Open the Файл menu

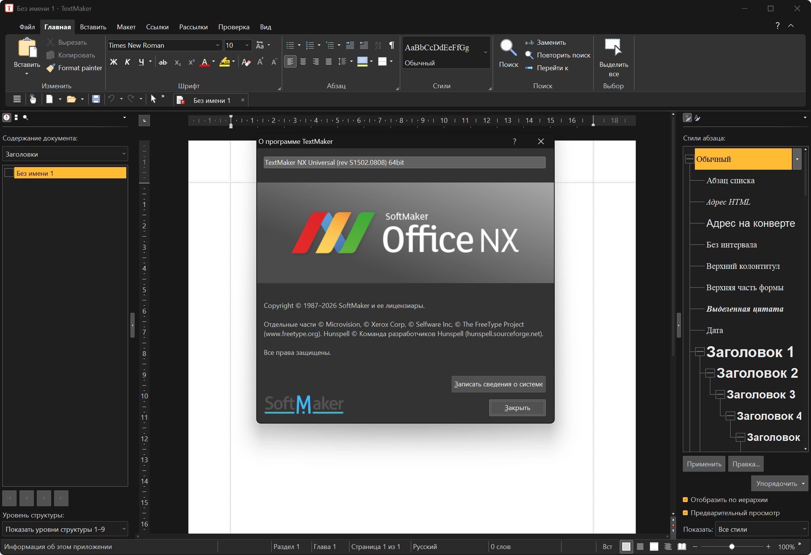[x=27, y=27]
